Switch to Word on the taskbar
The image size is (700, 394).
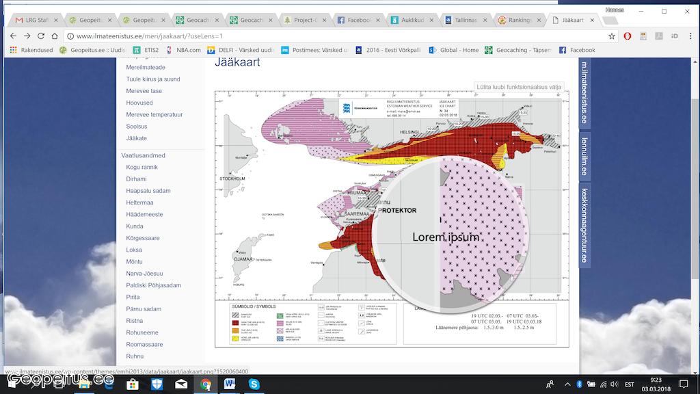pos(230,384)
